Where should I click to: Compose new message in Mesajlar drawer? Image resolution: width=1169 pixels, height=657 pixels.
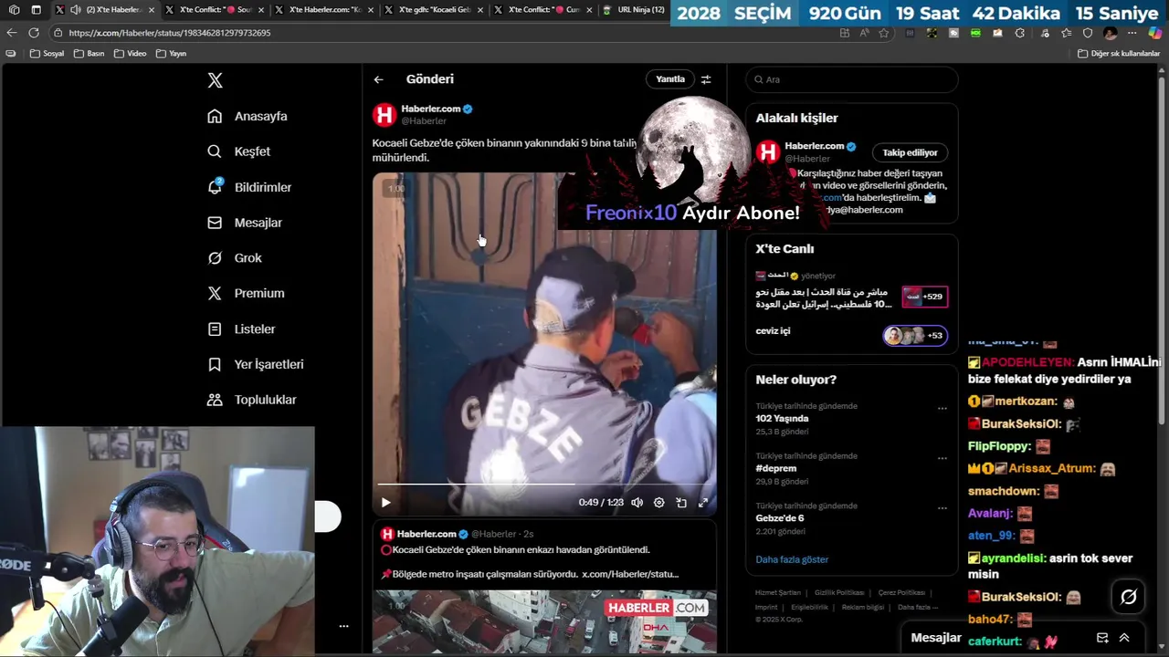pyautogui.click(x=1102, y=638)
